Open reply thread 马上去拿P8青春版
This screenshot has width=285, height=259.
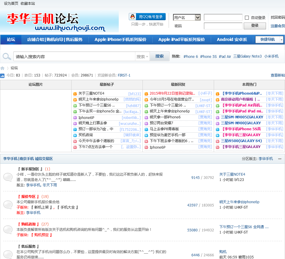coord(164,129)
